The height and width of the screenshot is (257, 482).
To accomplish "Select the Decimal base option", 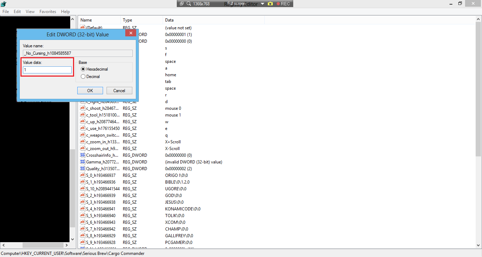I will click(x=83, y=77).
